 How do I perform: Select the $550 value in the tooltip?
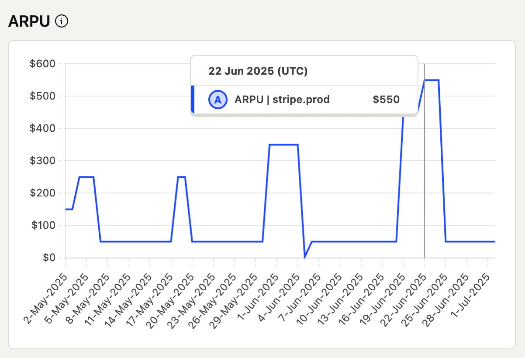point(386,100)
